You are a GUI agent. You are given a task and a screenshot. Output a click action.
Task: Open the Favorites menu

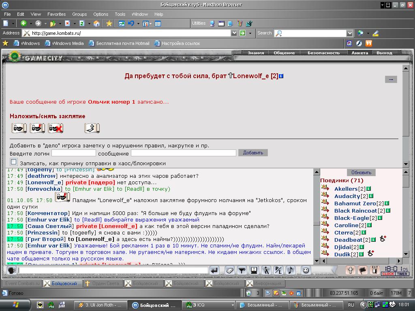click(56, 14)
